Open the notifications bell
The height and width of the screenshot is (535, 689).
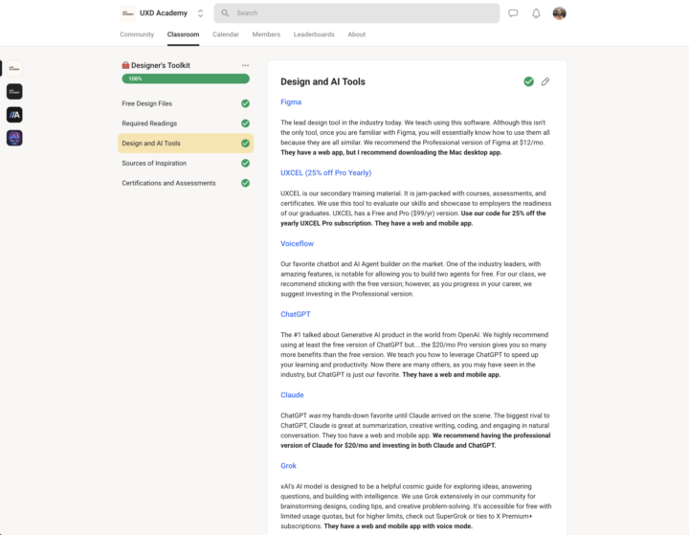coord(536,13)
